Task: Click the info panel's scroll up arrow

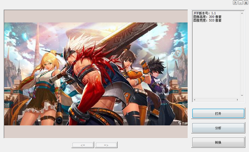Action: coord(242,13)
